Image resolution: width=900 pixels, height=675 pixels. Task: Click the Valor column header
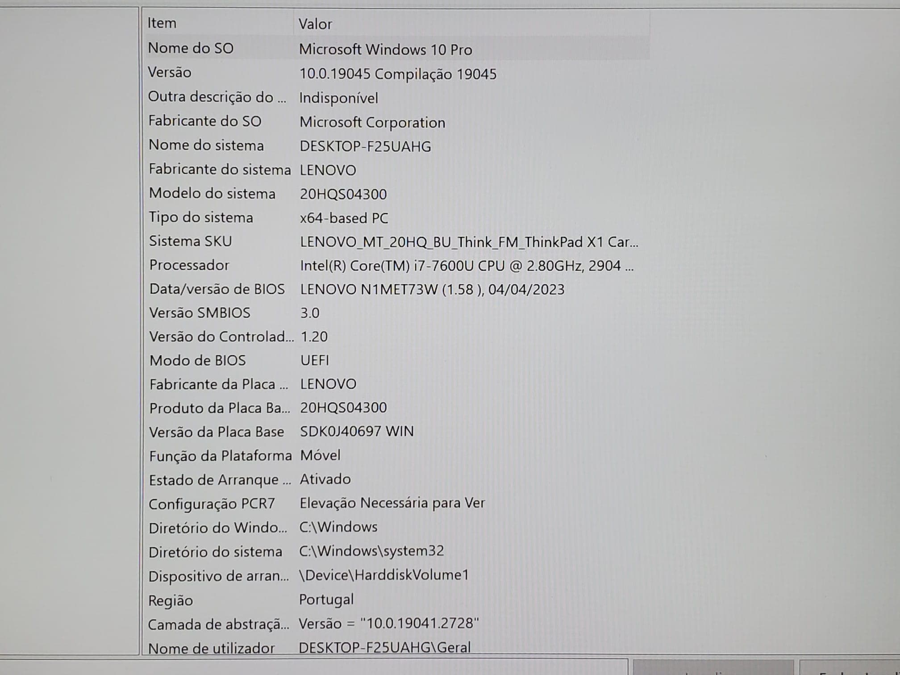point(471,23)
